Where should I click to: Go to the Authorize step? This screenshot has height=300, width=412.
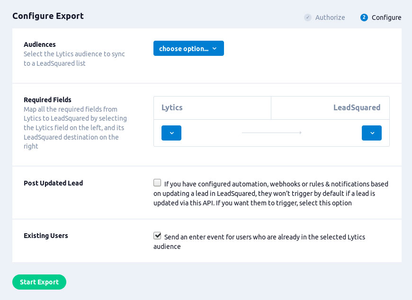tap(324, 18)
